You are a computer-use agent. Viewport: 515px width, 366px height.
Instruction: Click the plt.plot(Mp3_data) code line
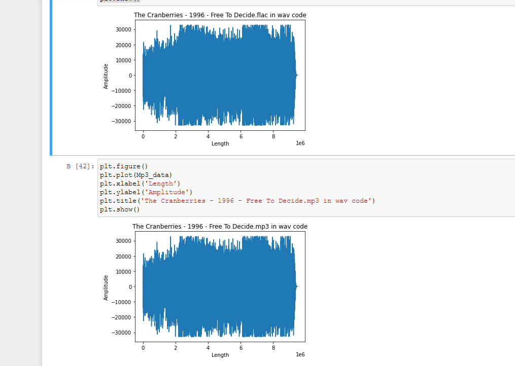pos(136,175)
